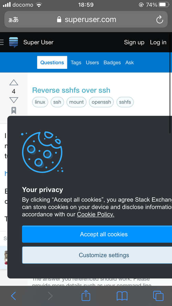
Task: Switch to the Tags tab
Action: point(76,62)
